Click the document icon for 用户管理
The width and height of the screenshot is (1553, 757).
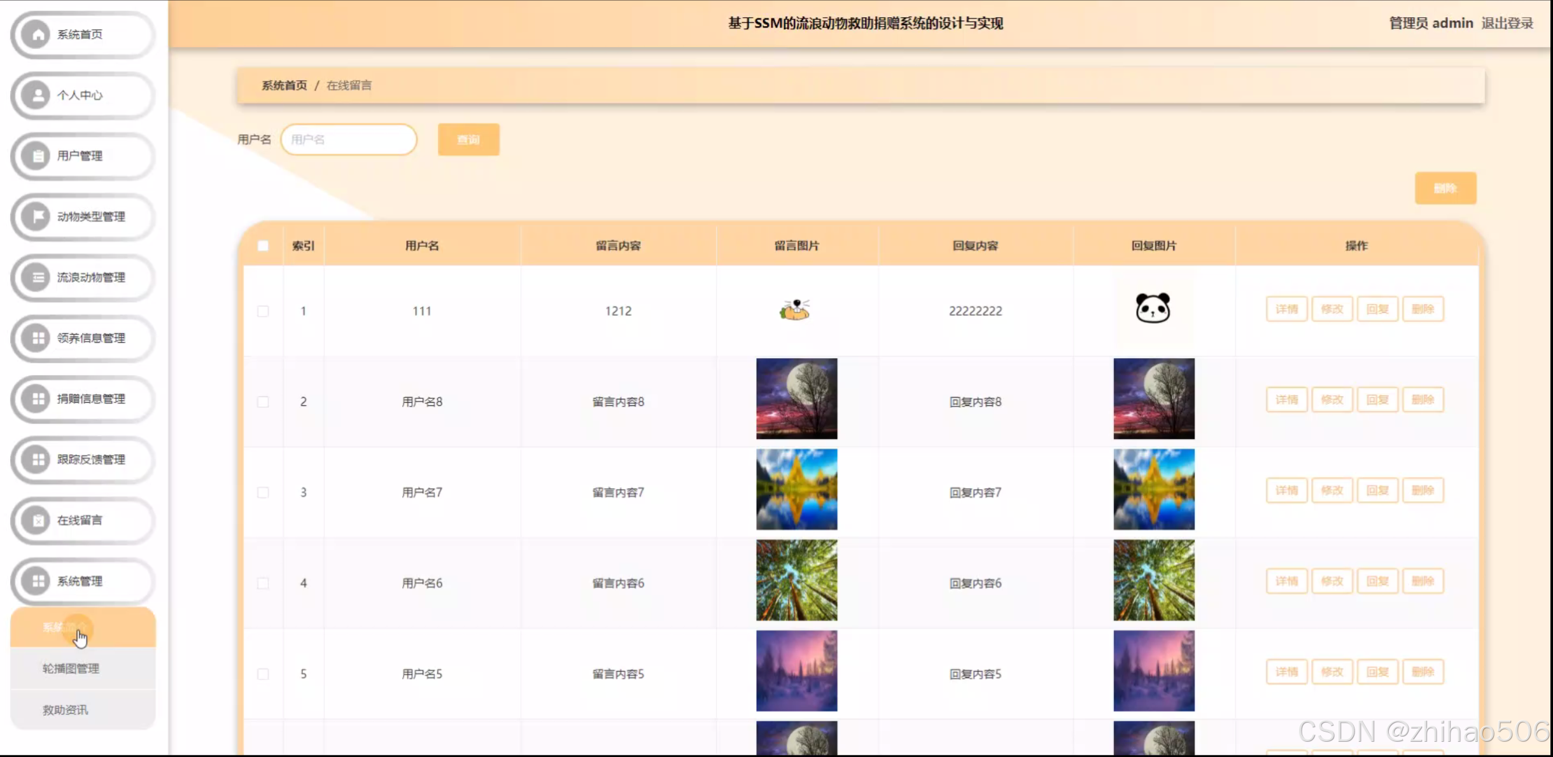pyautogui.click(x=38, y=156)
